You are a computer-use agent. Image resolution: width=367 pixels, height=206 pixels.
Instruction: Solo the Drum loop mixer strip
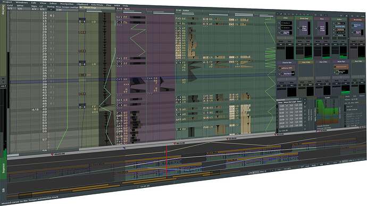click(308, 41)
